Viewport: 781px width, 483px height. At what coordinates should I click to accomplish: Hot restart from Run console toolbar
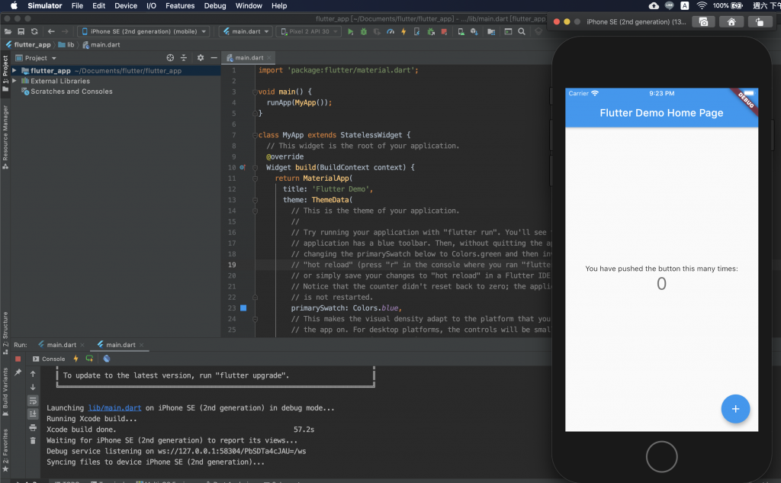pos(89,359)
